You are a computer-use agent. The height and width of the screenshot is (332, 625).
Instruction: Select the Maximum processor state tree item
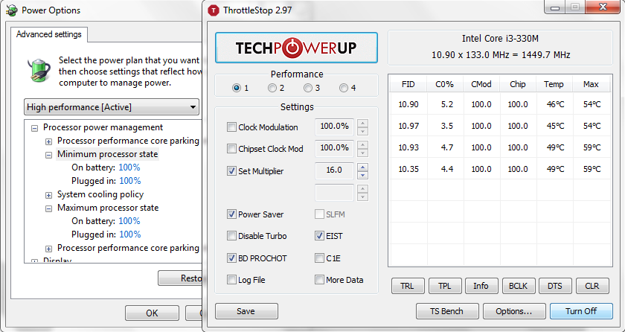point(108,208)
